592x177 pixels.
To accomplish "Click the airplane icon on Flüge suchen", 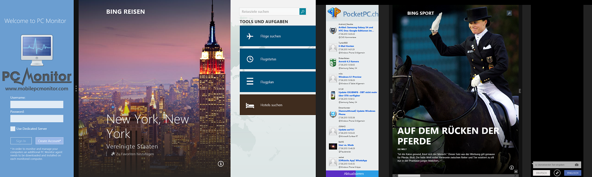I will click(x=250, y=36).
